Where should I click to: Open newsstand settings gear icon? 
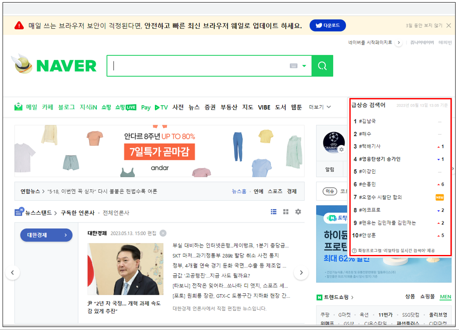tap(298, 212)
